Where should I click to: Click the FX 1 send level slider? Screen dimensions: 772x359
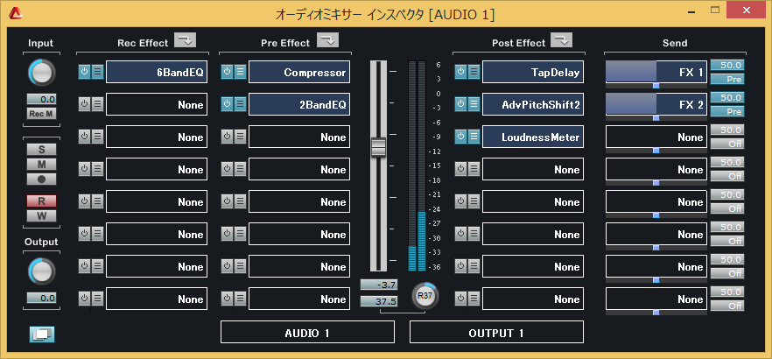656,72
